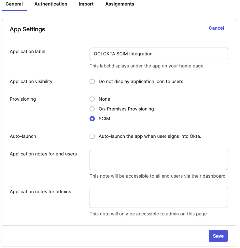Grab the admins notes resize handle

coord(226,206)
